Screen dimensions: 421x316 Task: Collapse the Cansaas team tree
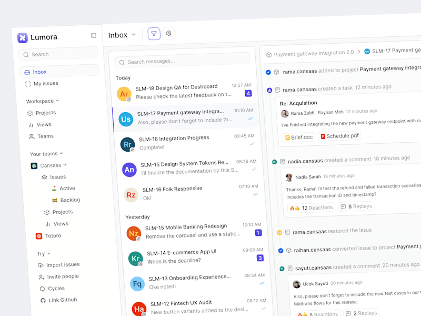point(65,165)
